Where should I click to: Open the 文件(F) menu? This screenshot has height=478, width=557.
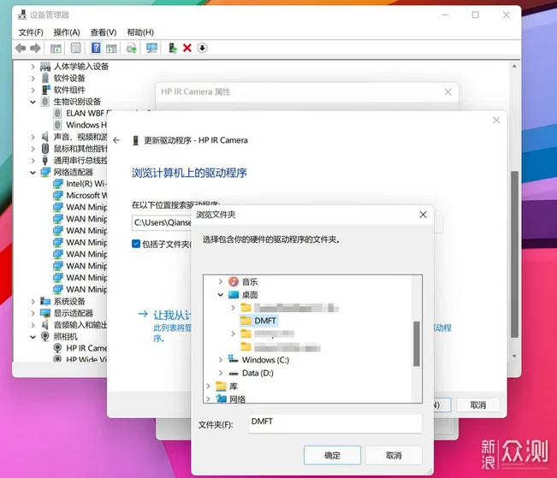point(31,32)
